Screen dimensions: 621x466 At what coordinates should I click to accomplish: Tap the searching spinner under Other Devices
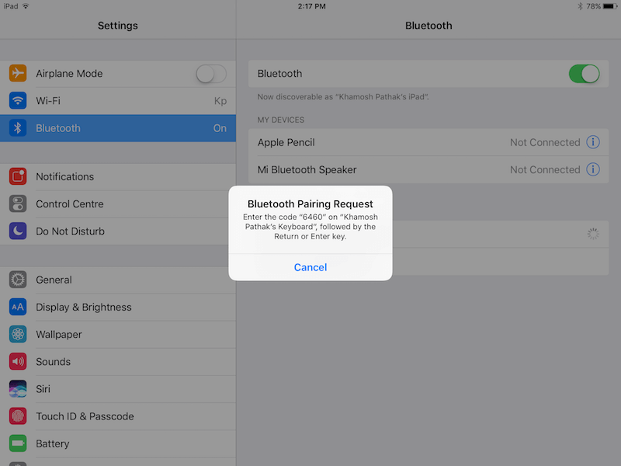pos(592,233)
